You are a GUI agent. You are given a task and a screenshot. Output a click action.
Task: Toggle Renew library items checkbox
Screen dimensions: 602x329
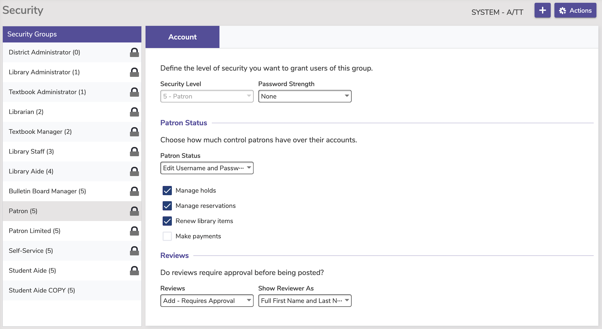tap(167, 221)
